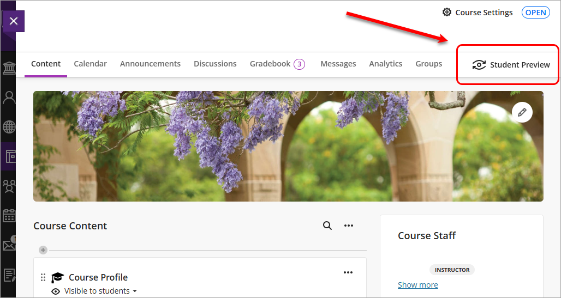Click the Student Preview eye icon
The image size is (561, 298).
479,65
